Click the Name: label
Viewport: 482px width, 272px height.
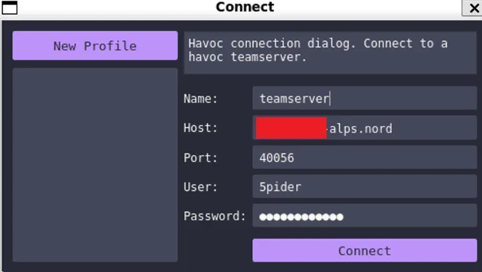(200, 98)
